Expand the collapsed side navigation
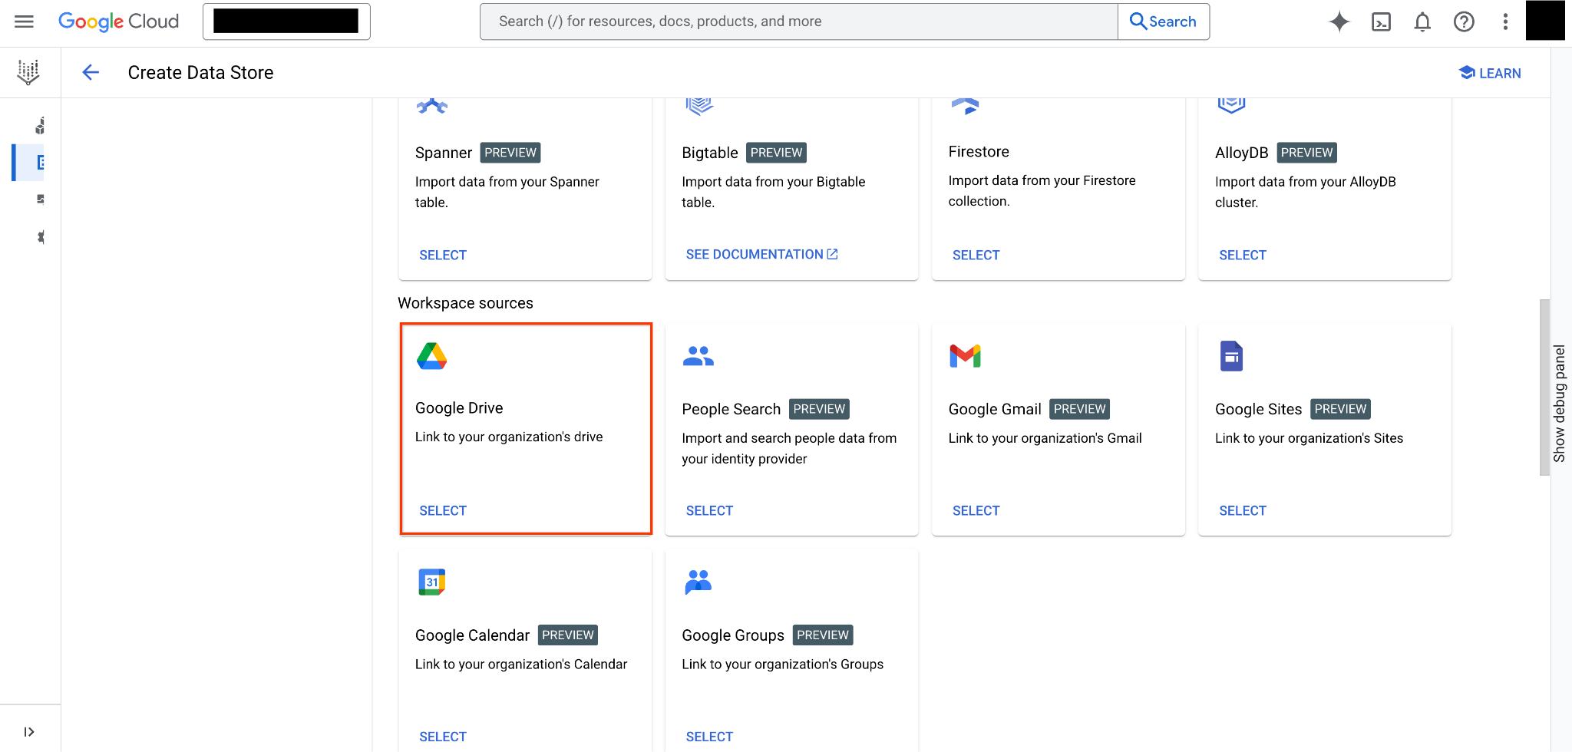Viewport: 1572px width, 752px height. pyautogui.click(x=29, y=731)
